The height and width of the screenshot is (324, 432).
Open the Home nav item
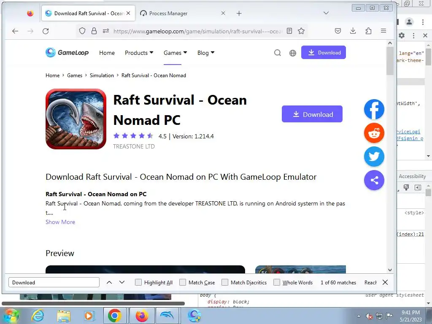[107, 53]
